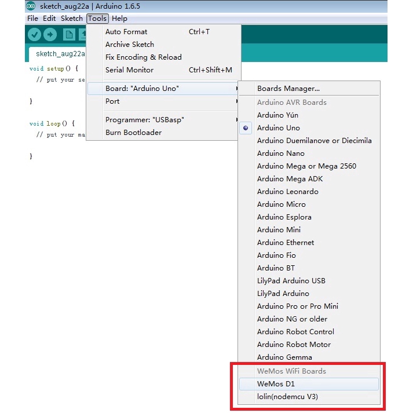413x413 pixels.
Task: Click Burn Bootloader menu item
Action: pyautogui.click(x=133, y=133)
